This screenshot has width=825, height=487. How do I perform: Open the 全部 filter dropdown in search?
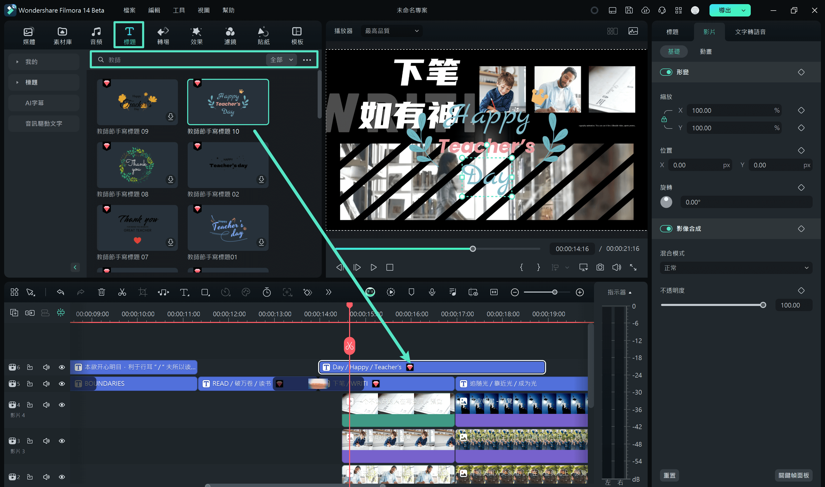[281, 60]
